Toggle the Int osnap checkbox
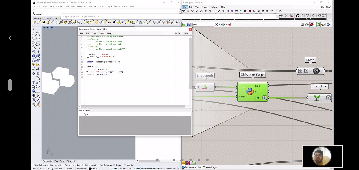Screen dimensions: 359x170 click(70, 165)
